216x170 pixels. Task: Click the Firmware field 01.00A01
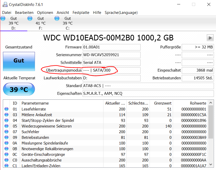tap(111, 47)
